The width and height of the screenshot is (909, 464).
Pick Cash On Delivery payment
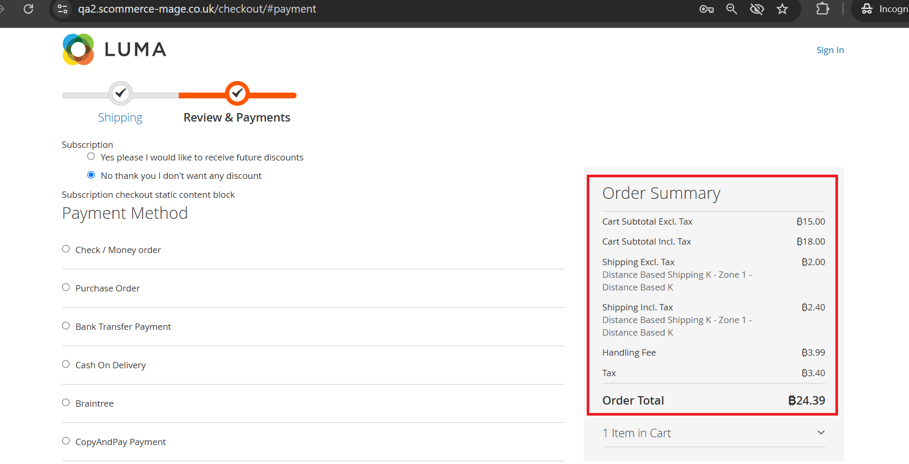(x=66, y=365)
